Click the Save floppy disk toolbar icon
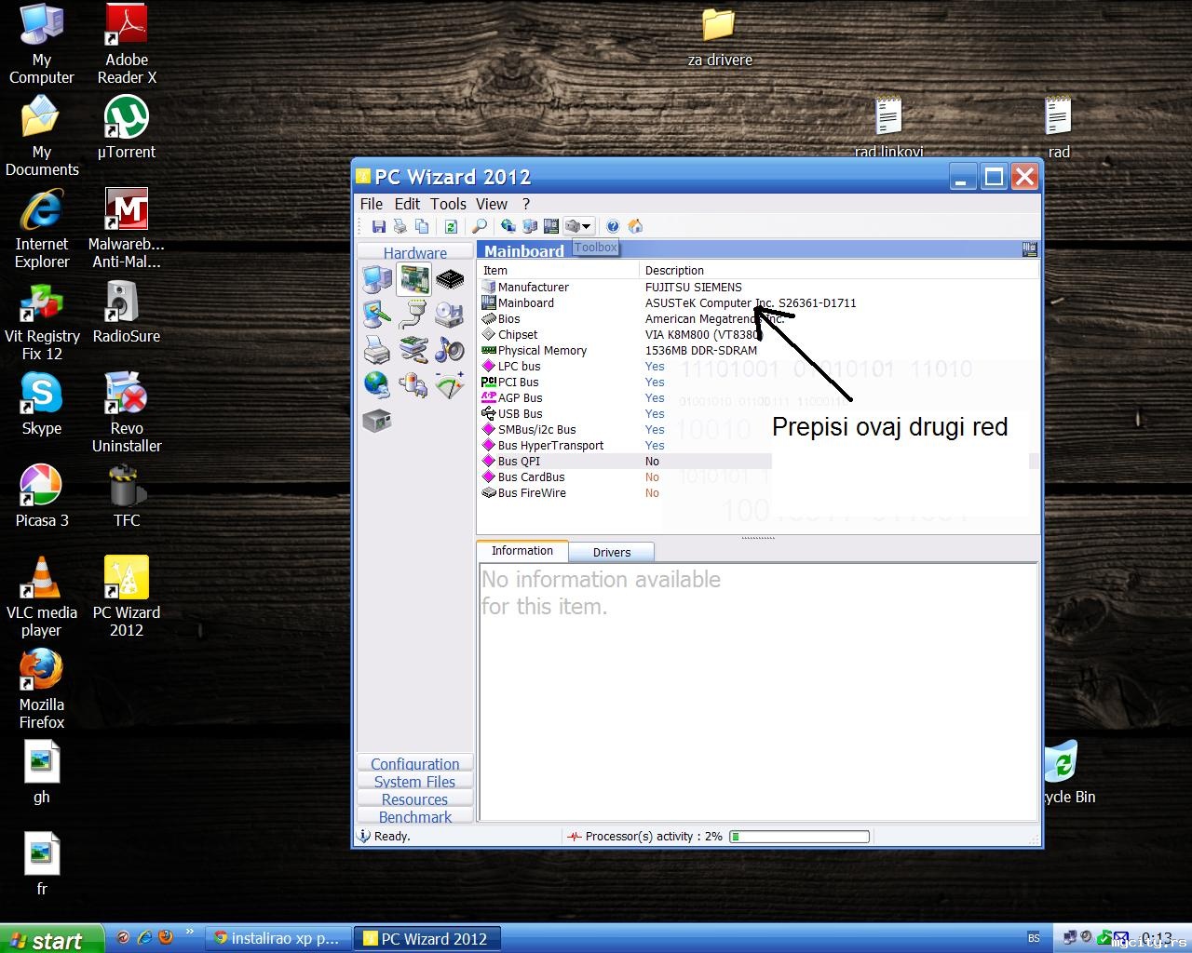 pyautogui.click(x=379, y=226)
